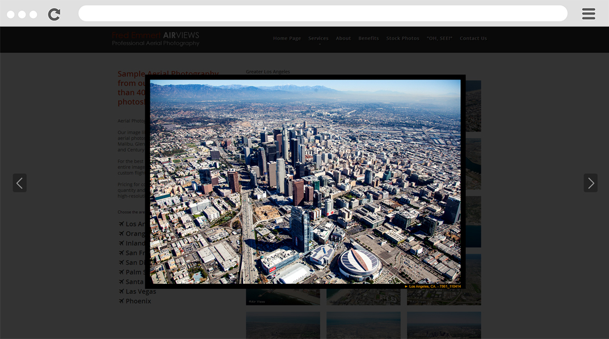This screenshot has width=609, height=339.
Task: Open the Home Page menu item
Action: [287, 39]
